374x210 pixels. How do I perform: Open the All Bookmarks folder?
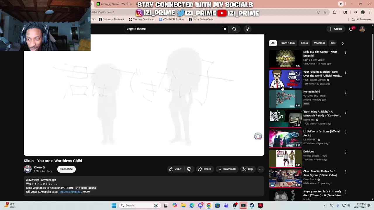click(x=361, y=20)
